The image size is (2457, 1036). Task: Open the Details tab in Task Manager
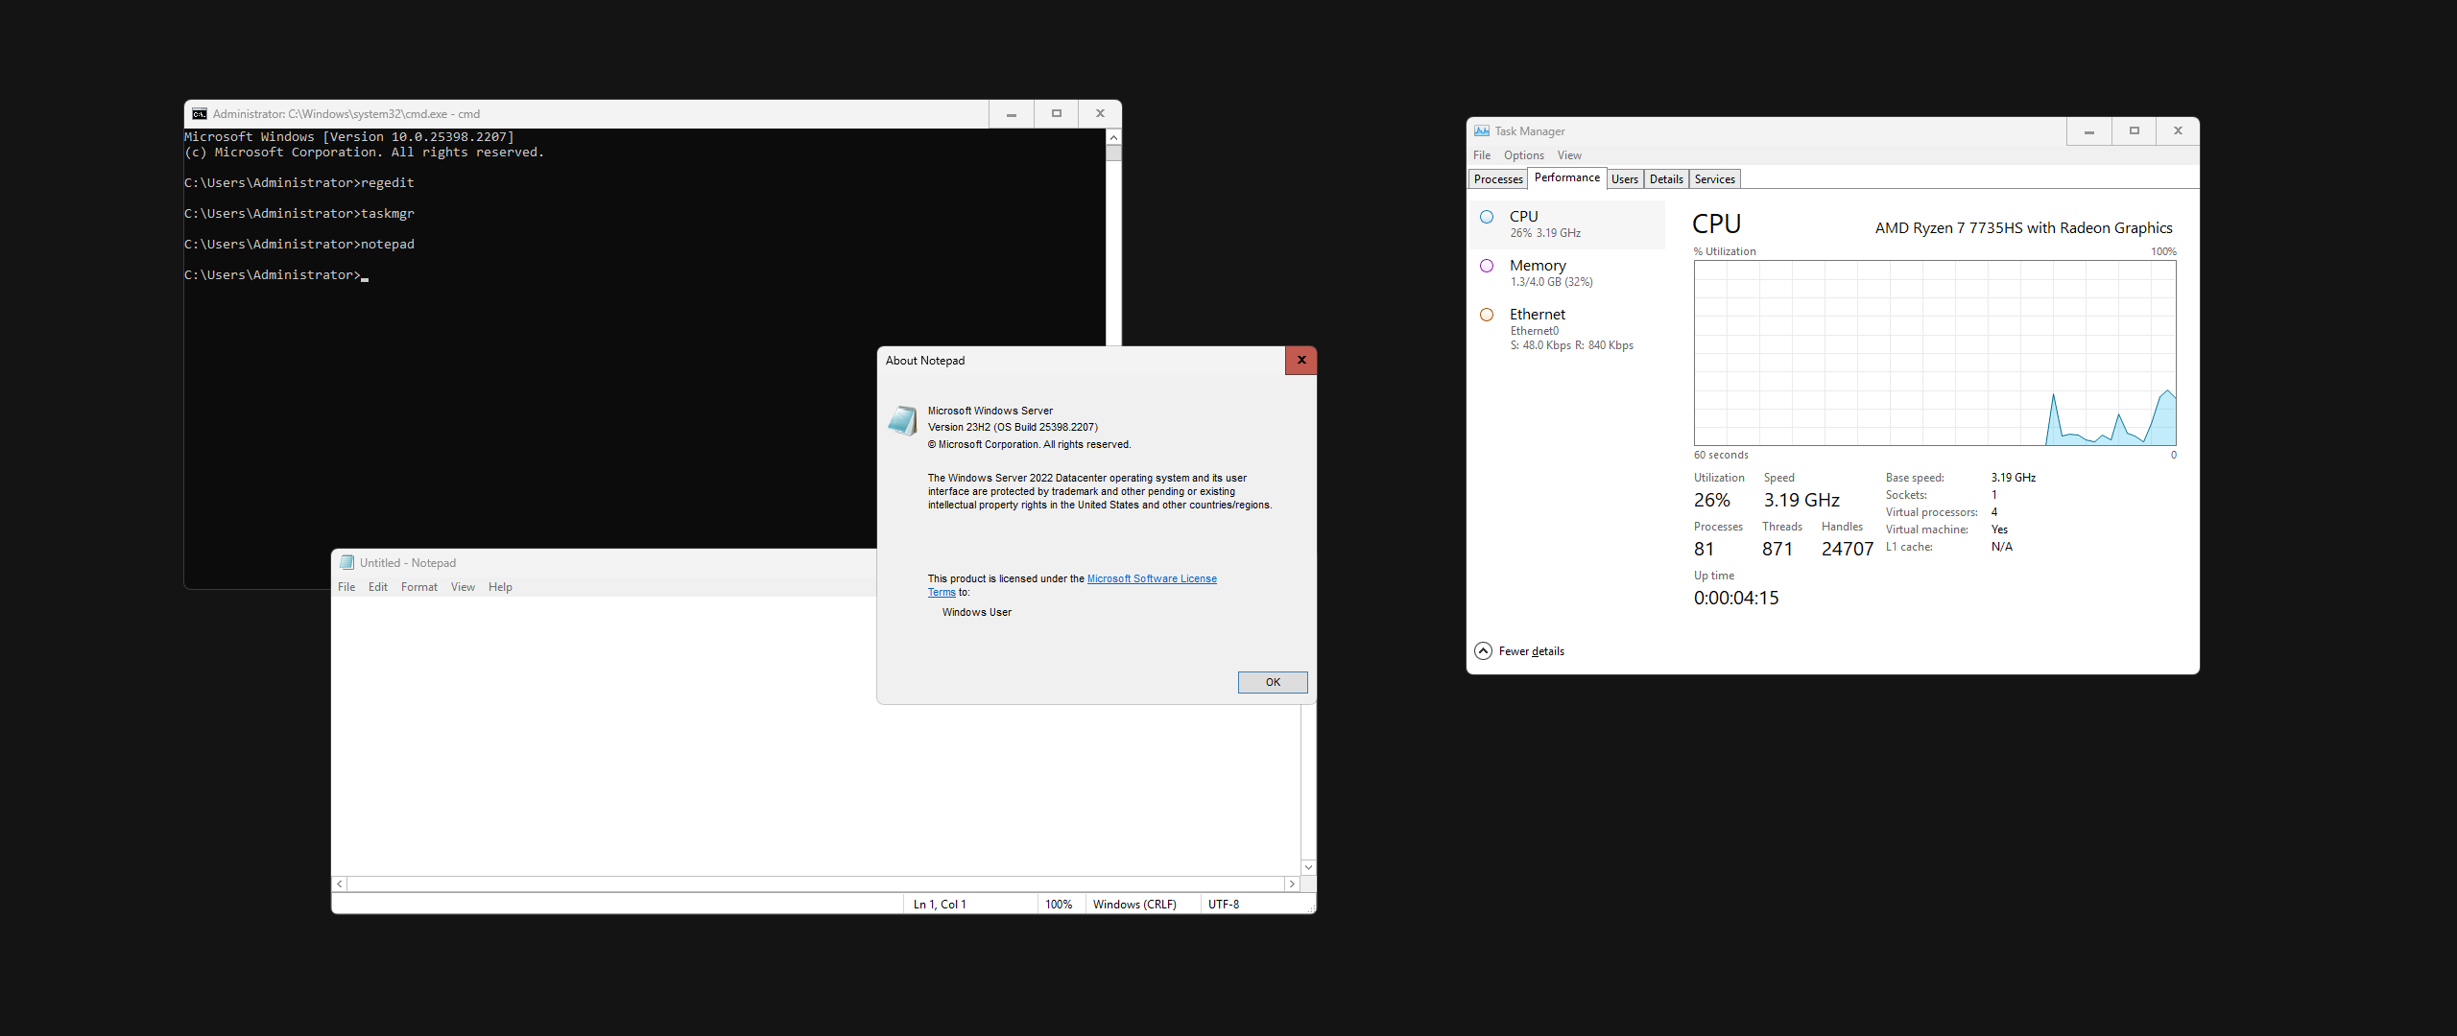(x=1666, y=179)
